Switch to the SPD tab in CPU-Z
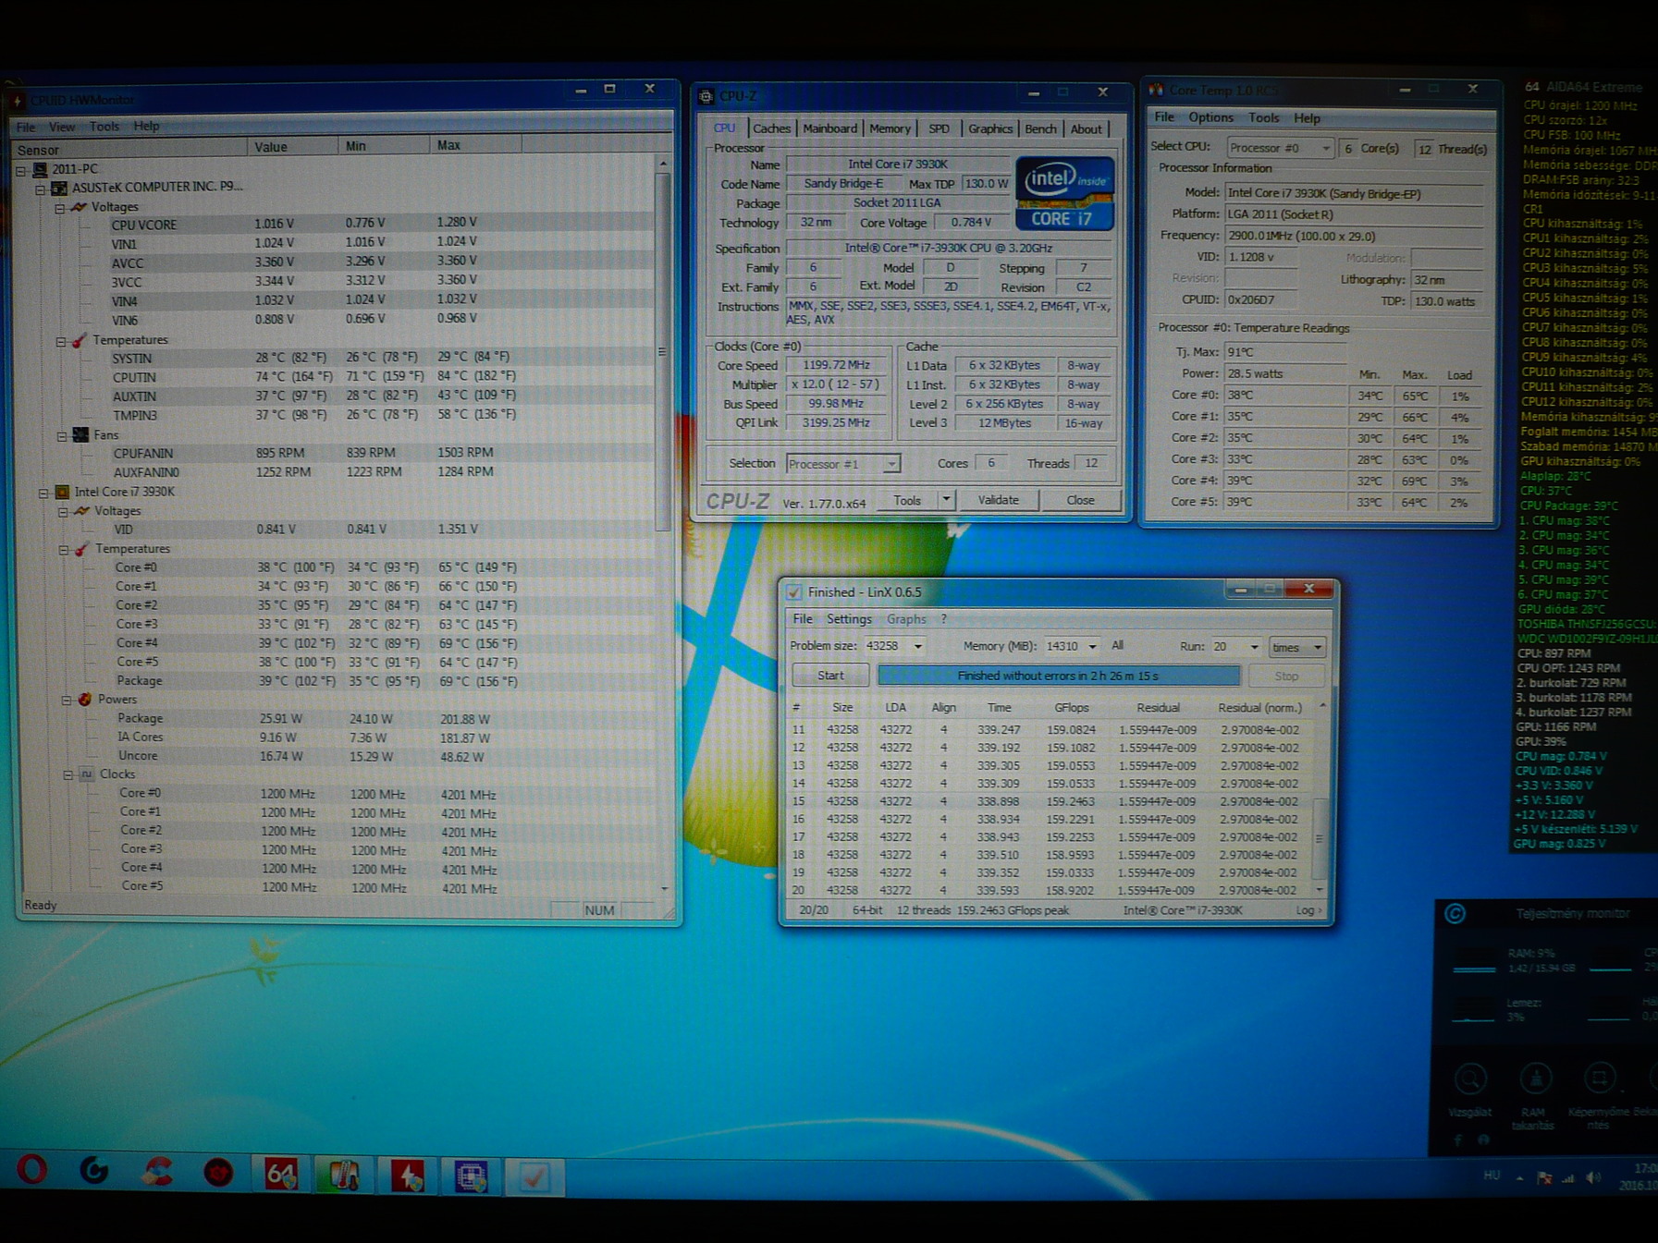 click(x=939, y=128)
